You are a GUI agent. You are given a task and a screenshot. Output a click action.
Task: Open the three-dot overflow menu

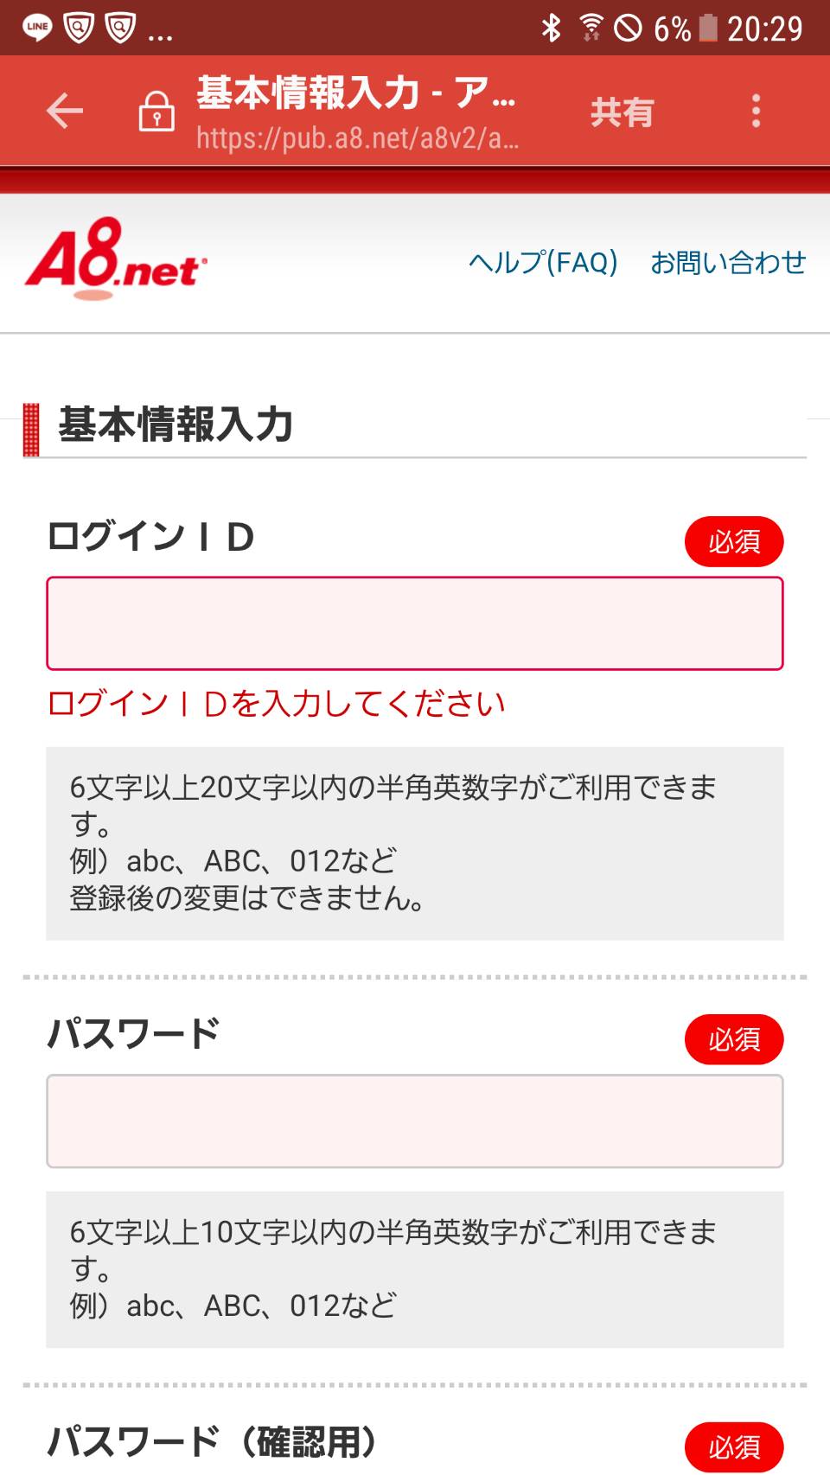click(x=756, y=112)
